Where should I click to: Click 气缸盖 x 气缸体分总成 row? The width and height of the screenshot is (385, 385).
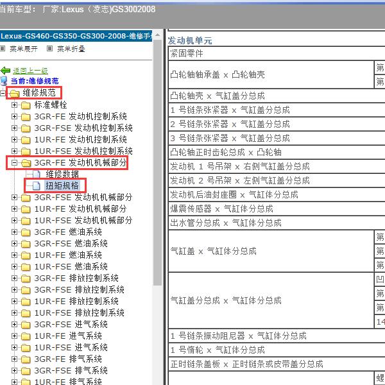click(271, 251)
